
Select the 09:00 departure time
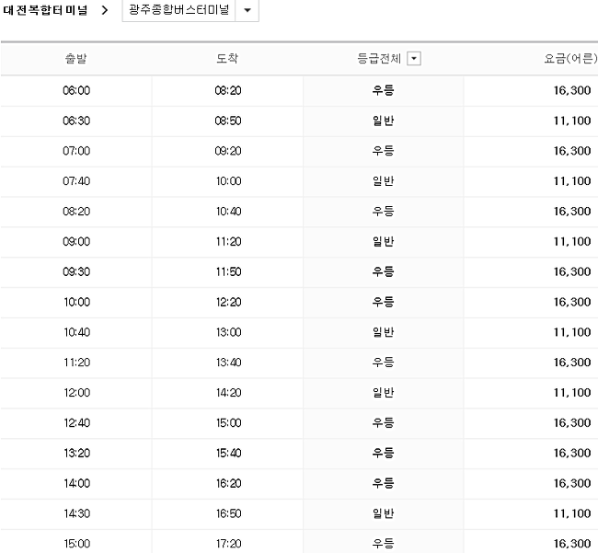coord(76,241)
